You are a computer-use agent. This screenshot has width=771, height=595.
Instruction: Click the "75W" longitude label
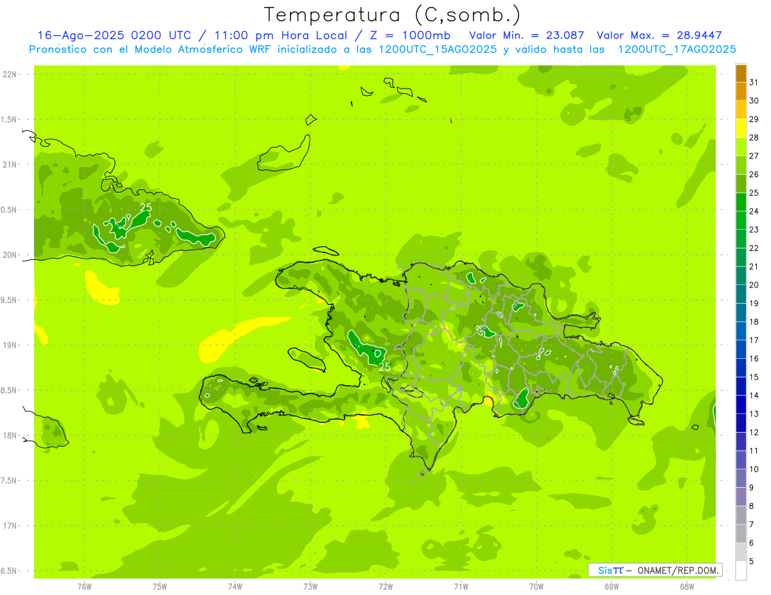(x=160, y=587)
